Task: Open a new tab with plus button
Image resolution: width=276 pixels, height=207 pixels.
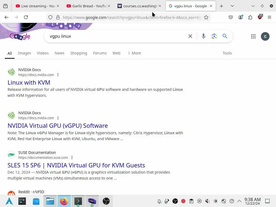Action: coord(222,6)
